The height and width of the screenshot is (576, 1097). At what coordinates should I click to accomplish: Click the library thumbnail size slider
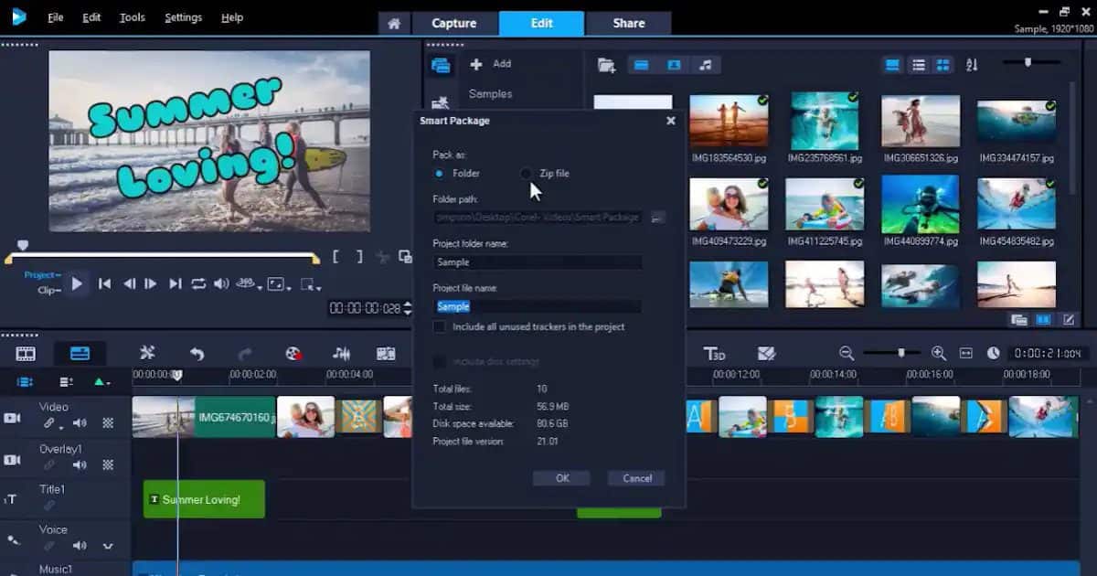tap(1028, 63)
